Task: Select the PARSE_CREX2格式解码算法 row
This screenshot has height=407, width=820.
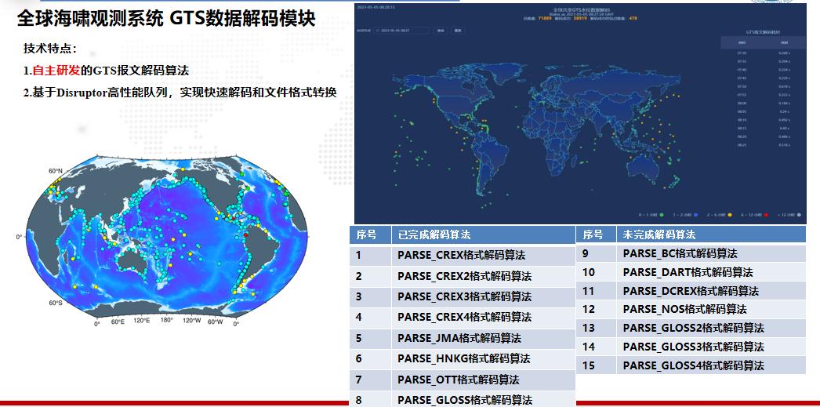Action: (x=463, y=276)
